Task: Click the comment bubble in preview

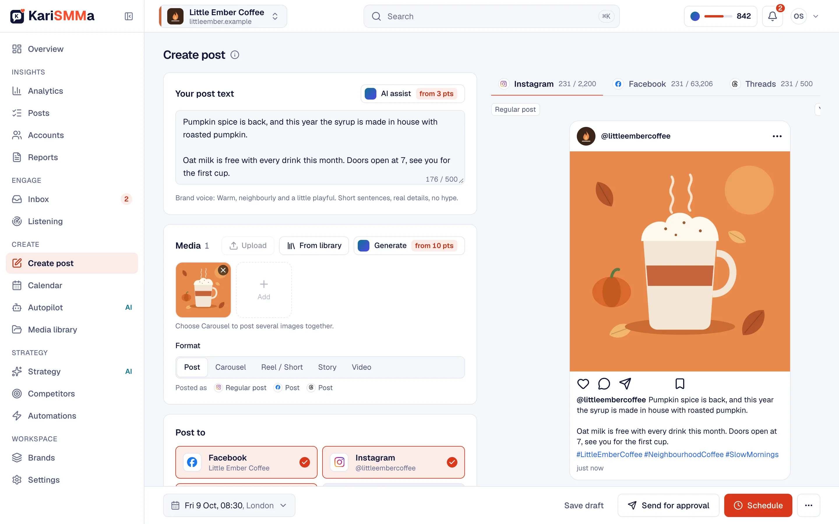Action: coord(604,384)
